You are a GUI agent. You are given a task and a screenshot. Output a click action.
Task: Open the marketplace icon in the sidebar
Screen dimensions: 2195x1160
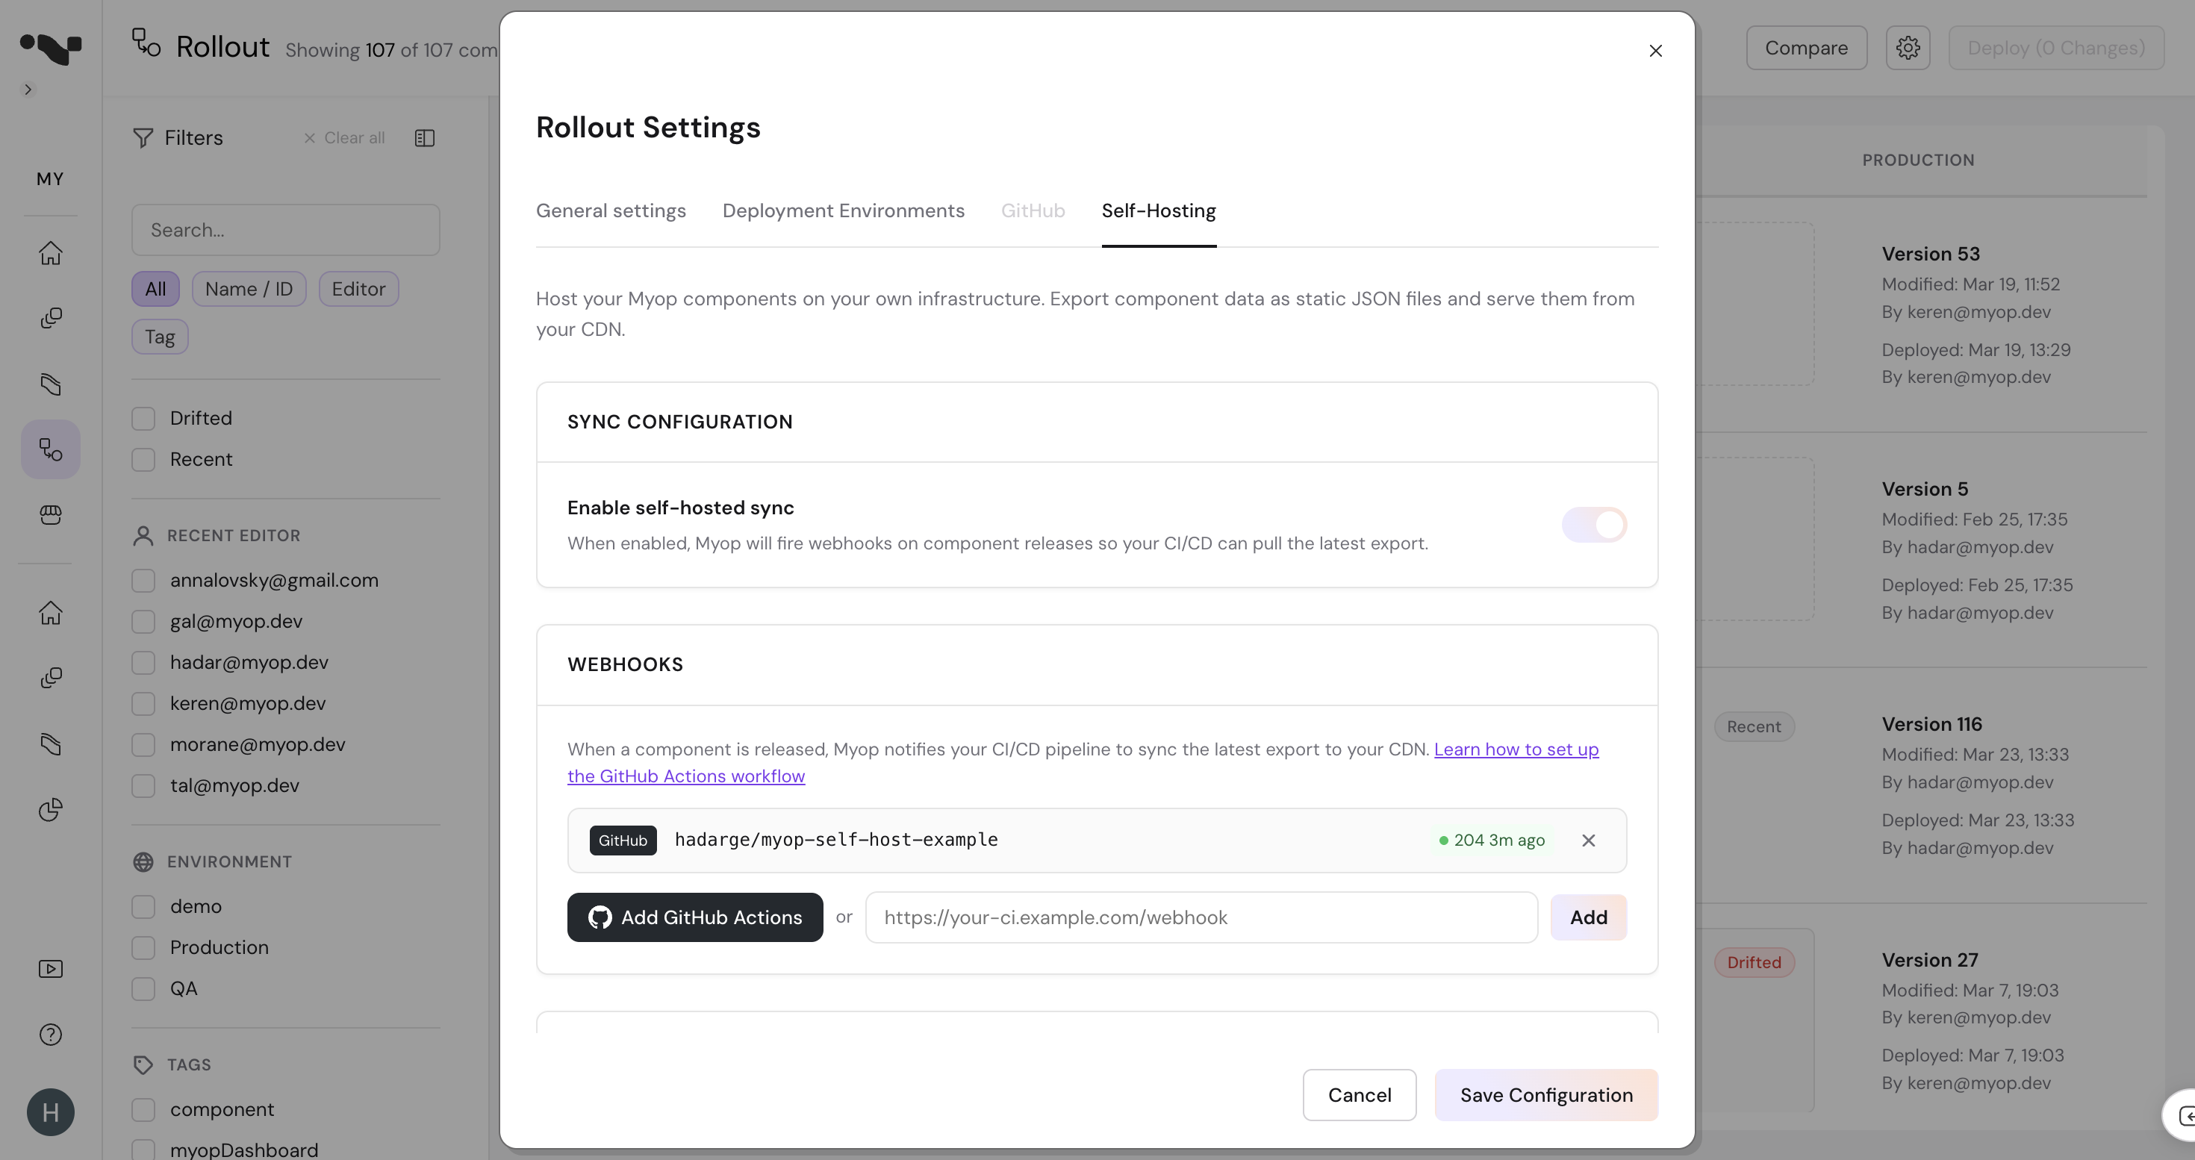pyautogui.click(x=50, y=514)
